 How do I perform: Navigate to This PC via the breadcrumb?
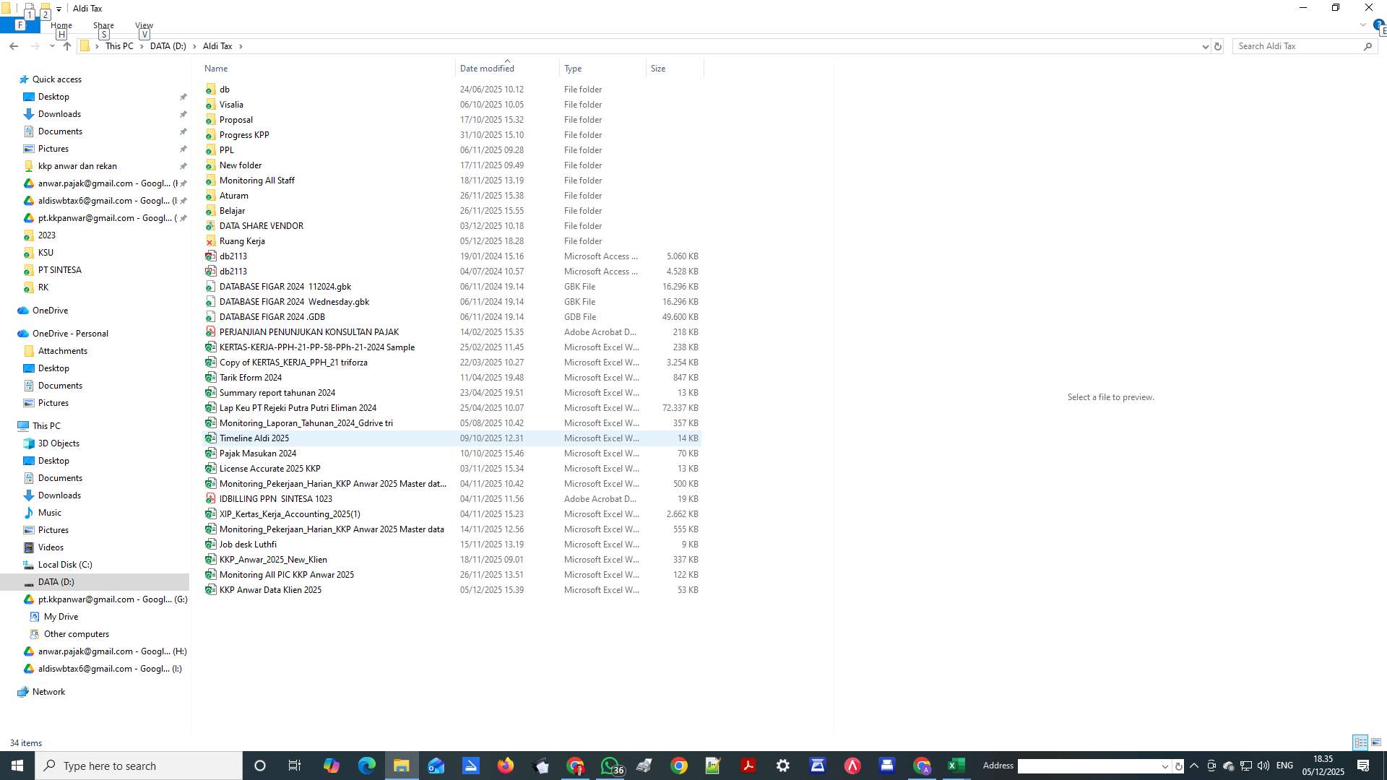click(118, 45)
